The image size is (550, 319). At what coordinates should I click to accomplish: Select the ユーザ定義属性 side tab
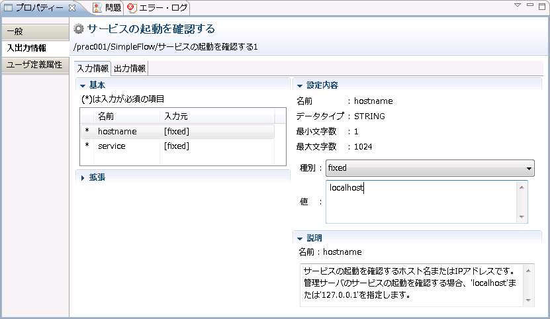click(x=35, y=65)
